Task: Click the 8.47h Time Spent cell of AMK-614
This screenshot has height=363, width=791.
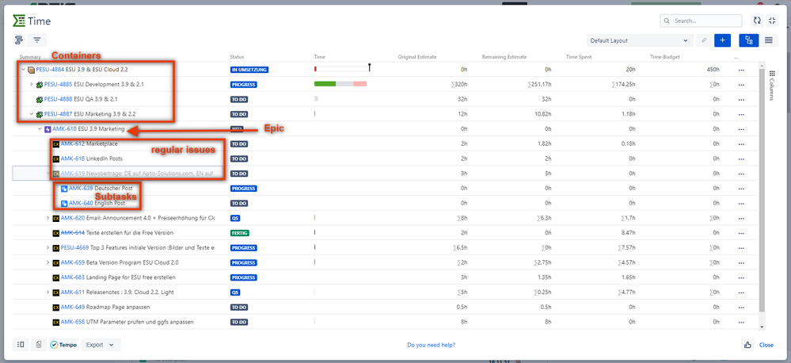Action: coord(628,233)
